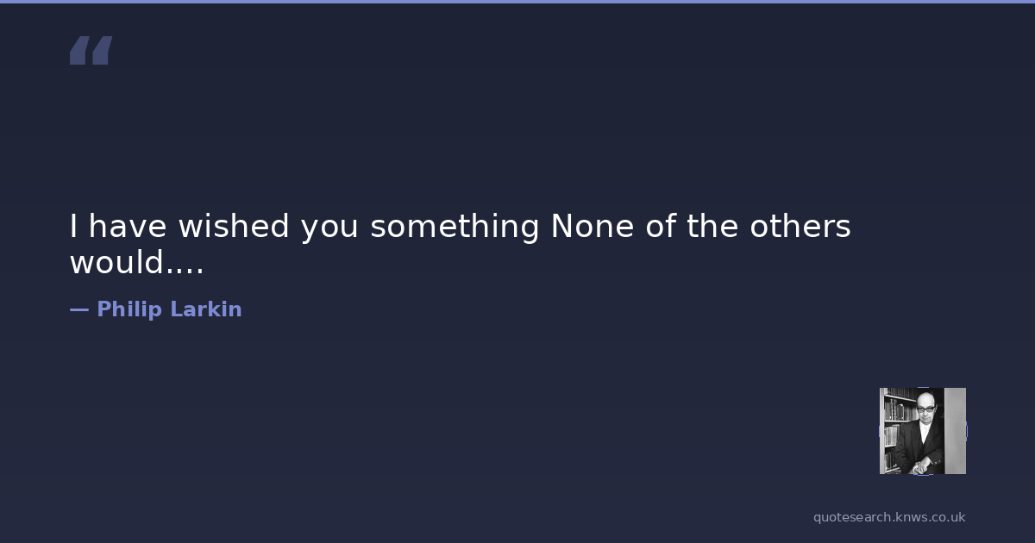The height and width of the screenshot is (543, 1035).
Task: Select the word "others" in the quote
Action: click(x=800, y=227)
